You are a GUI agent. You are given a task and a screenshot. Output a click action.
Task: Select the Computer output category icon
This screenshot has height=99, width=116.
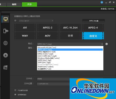5,19
